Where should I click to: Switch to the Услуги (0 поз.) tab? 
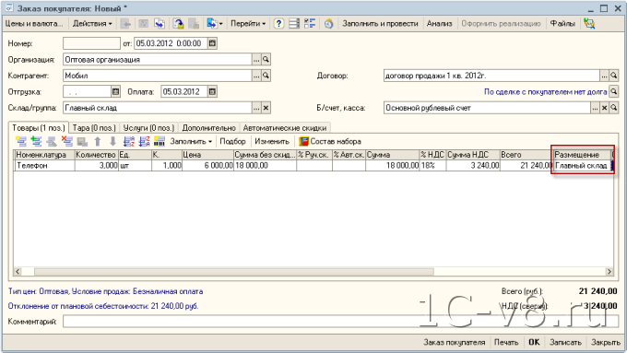[148, 128]
